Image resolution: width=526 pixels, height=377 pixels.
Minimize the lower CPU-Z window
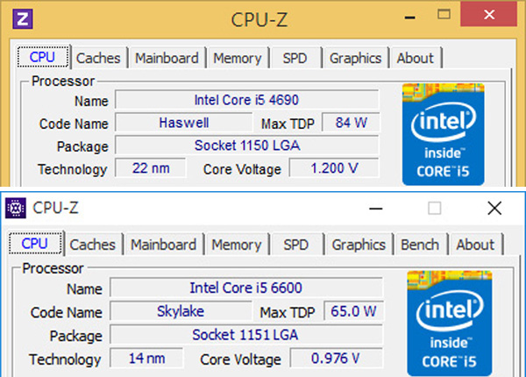(x=376, y=209)
